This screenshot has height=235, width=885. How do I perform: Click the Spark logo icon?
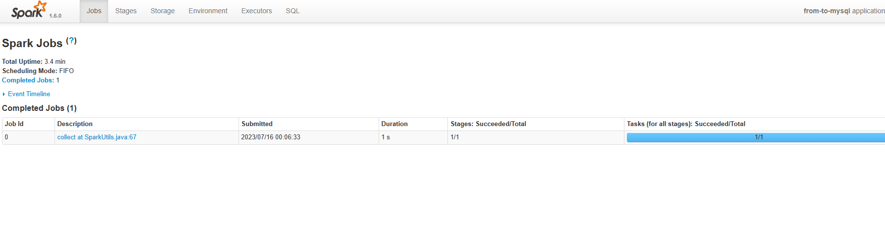[x=29, y=10]
